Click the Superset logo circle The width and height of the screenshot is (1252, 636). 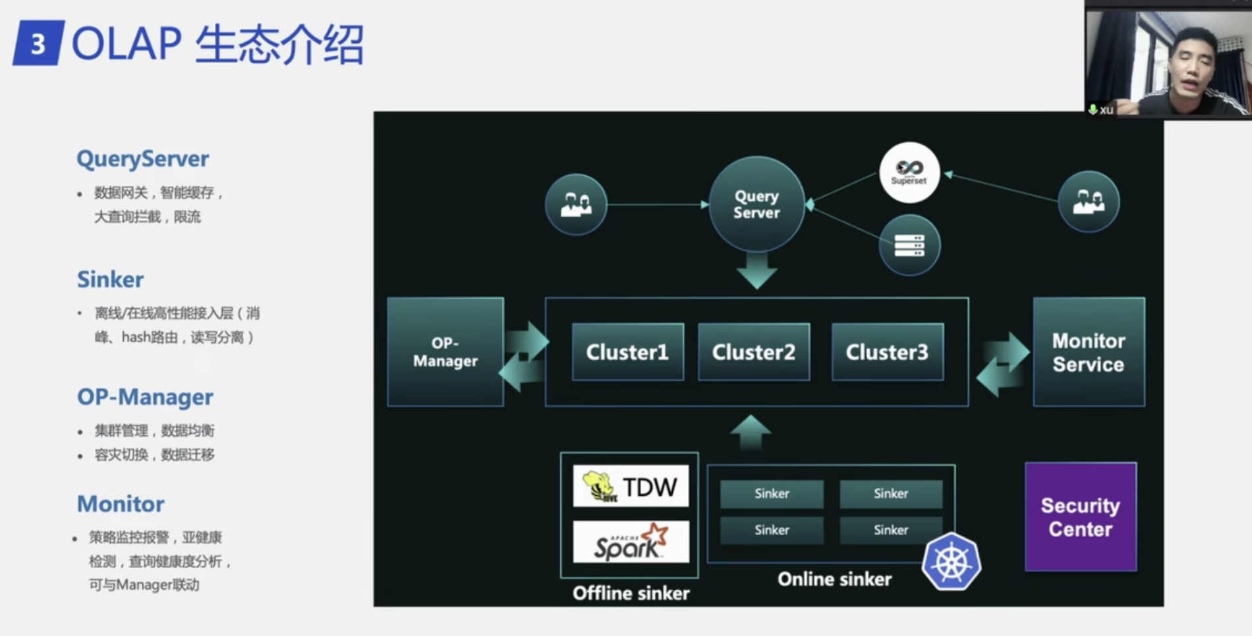pos(909,172)
